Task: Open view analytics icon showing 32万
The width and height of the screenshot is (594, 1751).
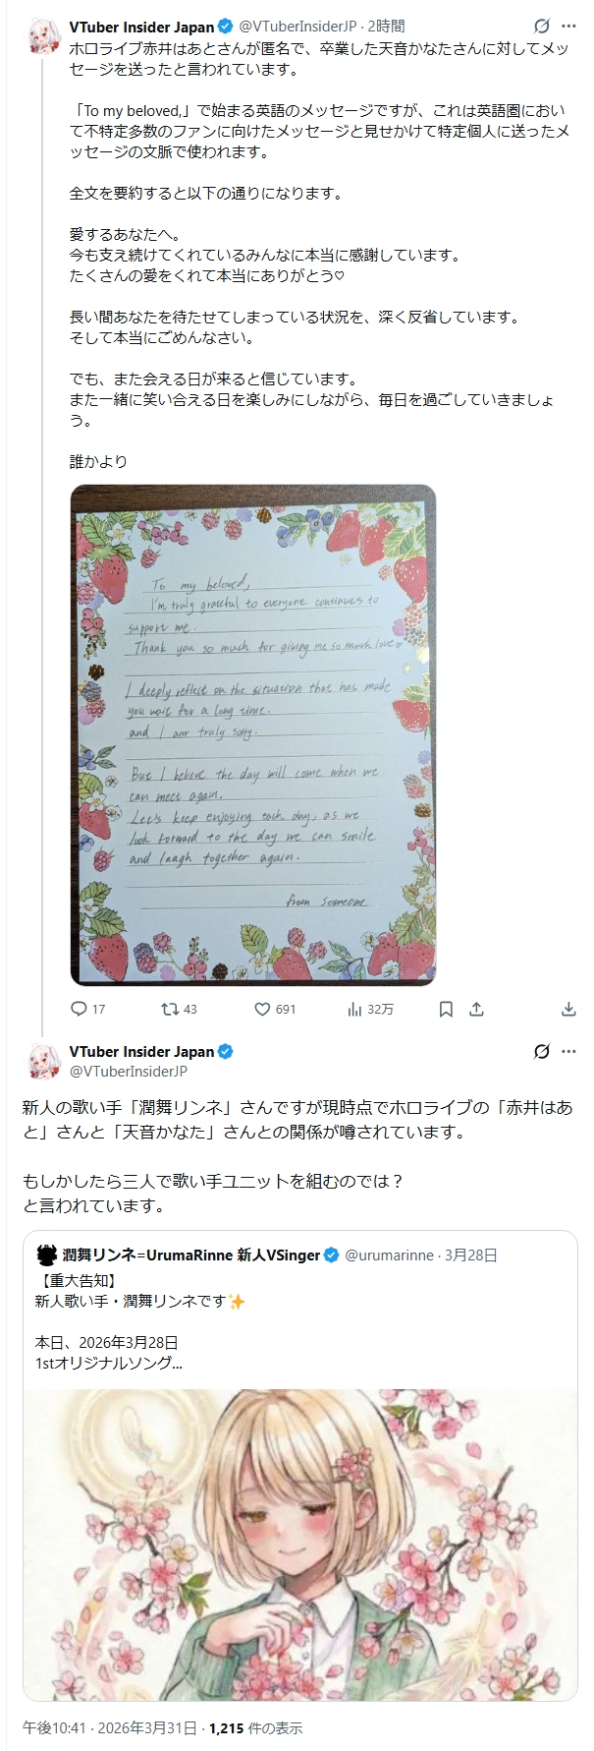Action: 355,1009
